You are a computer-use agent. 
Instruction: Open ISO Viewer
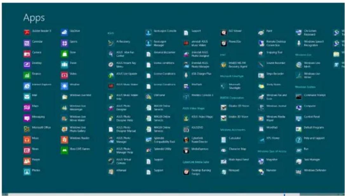point(231,32)
